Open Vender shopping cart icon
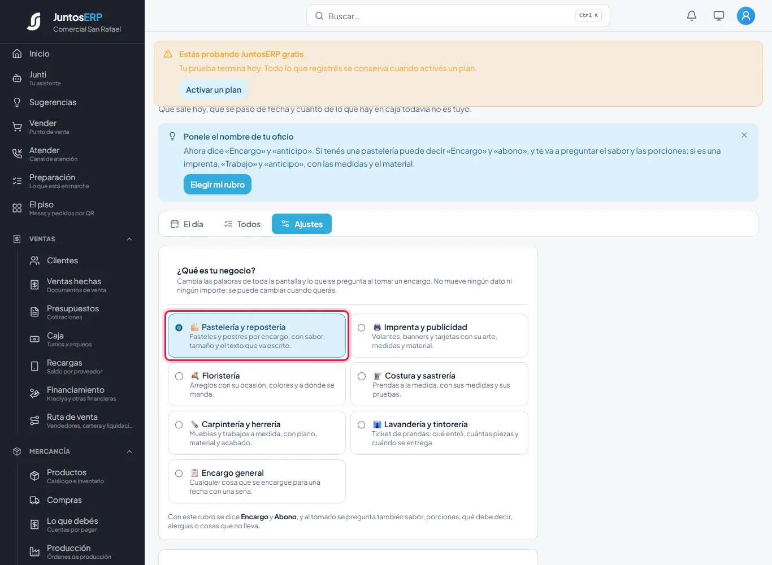The width and height of the screenshot is (772, 565). coord(17,127)
